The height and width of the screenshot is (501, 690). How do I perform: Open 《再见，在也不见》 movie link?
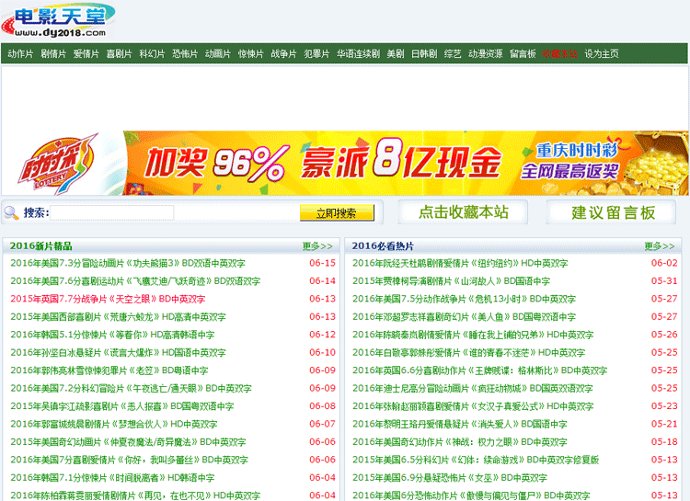coord(135,495)
